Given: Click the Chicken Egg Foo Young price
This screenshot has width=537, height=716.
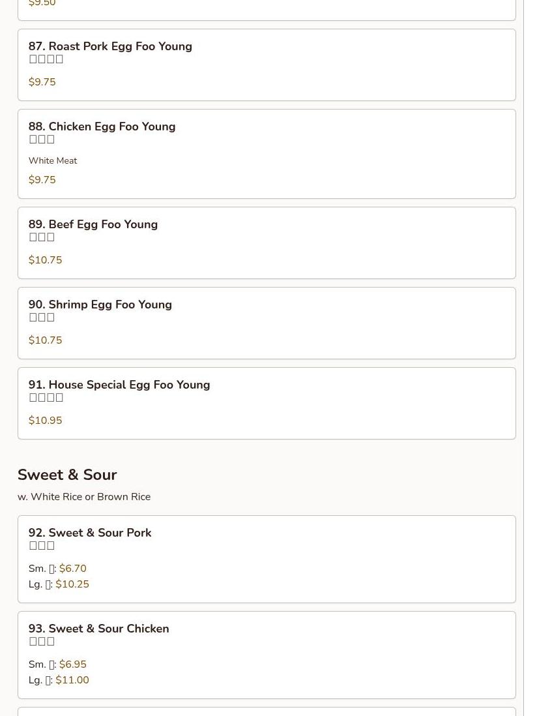Looking at the screenshot, I should tap(42, 180).
